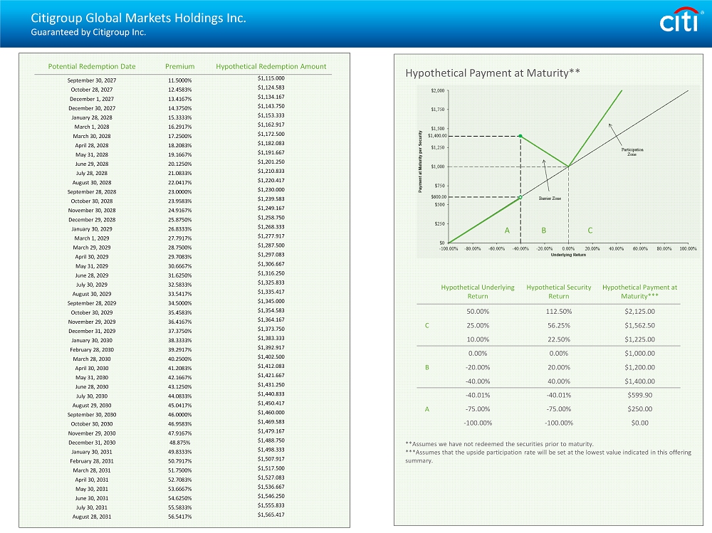Click the Citi logo

(681, 21)
